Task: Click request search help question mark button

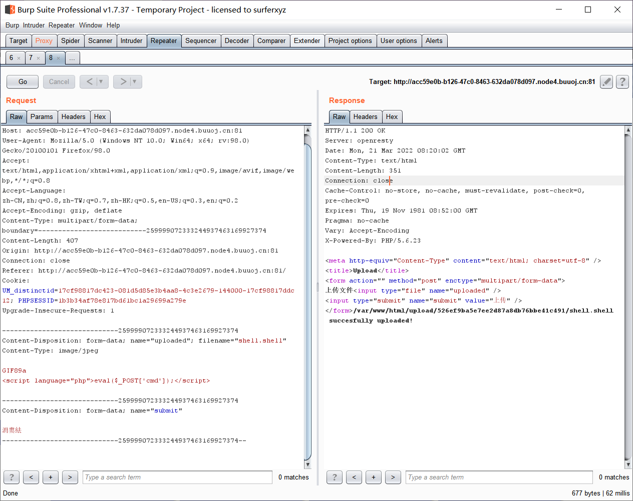Action: [x=12, y=477]
